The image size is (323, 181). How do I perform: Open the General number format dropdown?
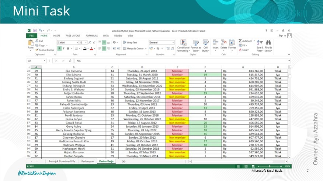[x=173, y=43]
